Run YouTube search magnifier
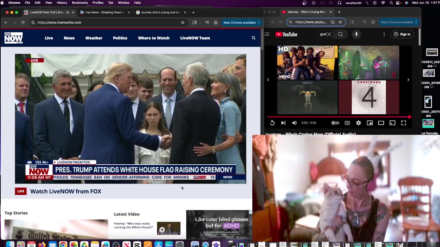This screenshot has width=440, height=247. click(340, 34)
